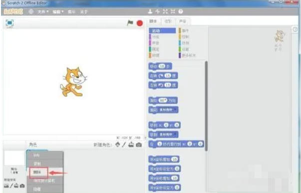Click the red stop button

pyautogui.click(x=140, y=23)
